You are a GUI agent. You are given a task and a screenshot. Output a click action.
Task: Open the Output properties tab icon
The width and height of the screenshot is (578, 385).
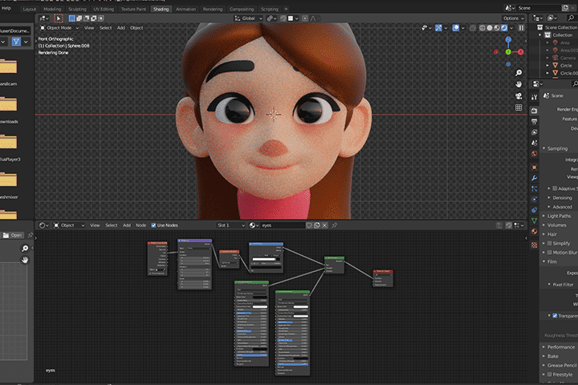[534, 121]
